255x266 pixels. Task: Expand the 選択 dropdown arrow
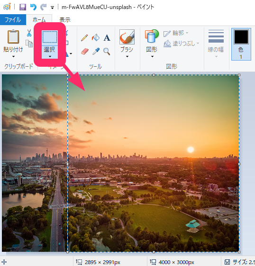coord(50,56)
